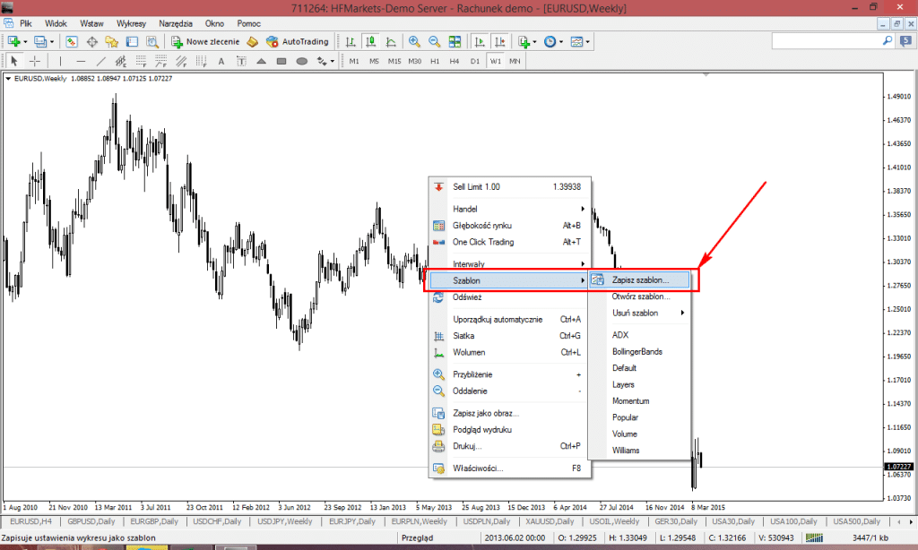The width and height of the screenshot is (918, 550).
Task: Open the Narzędzia menu
Action: tap(180, 21)
